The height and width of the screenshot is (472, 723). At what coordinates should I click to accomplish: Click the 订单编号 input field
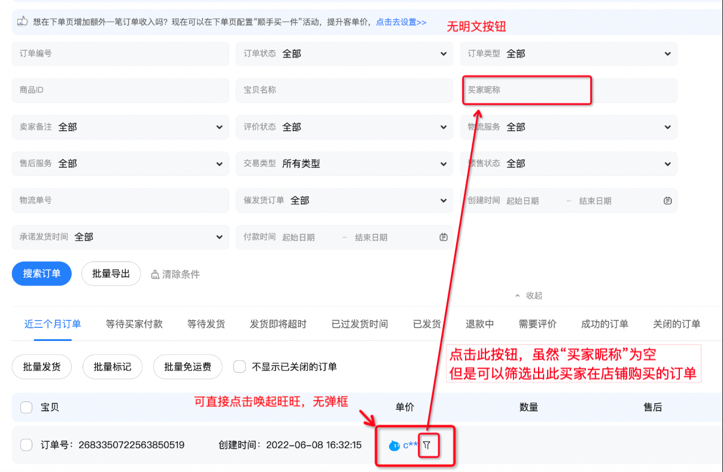pyautogui.click(x=120, y=54)
